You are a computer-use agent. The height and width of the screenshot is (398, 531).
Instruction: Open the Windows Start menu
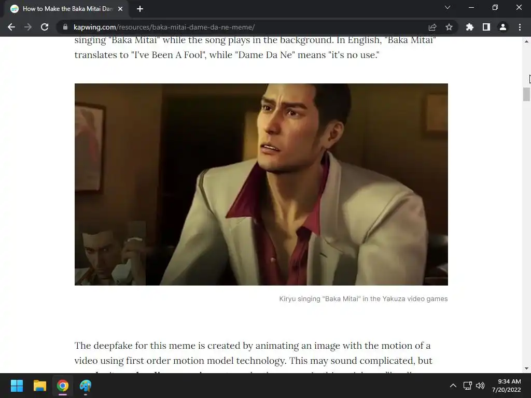17,386
